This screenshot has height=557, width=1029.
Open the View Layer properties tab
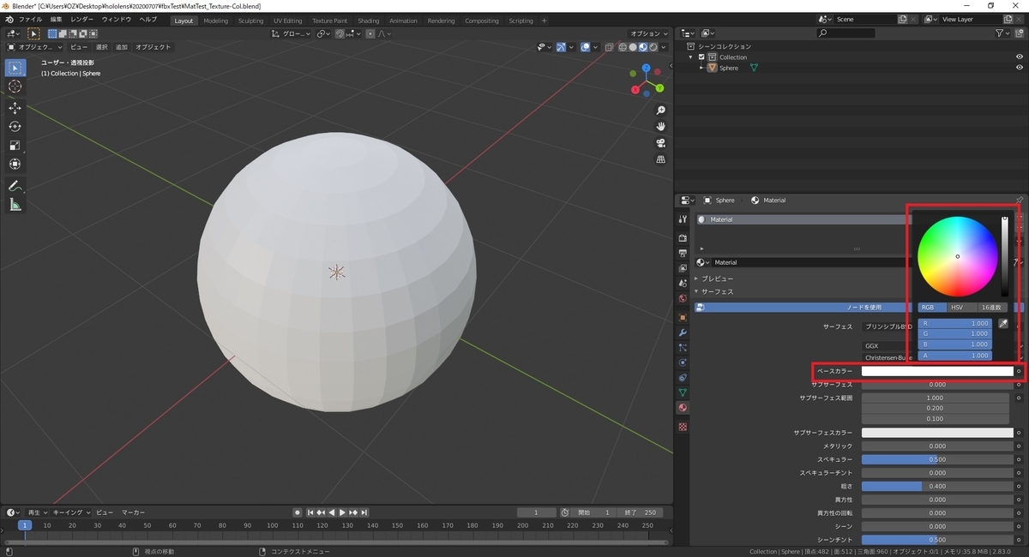pyautogui.click(x=683, y=268)
